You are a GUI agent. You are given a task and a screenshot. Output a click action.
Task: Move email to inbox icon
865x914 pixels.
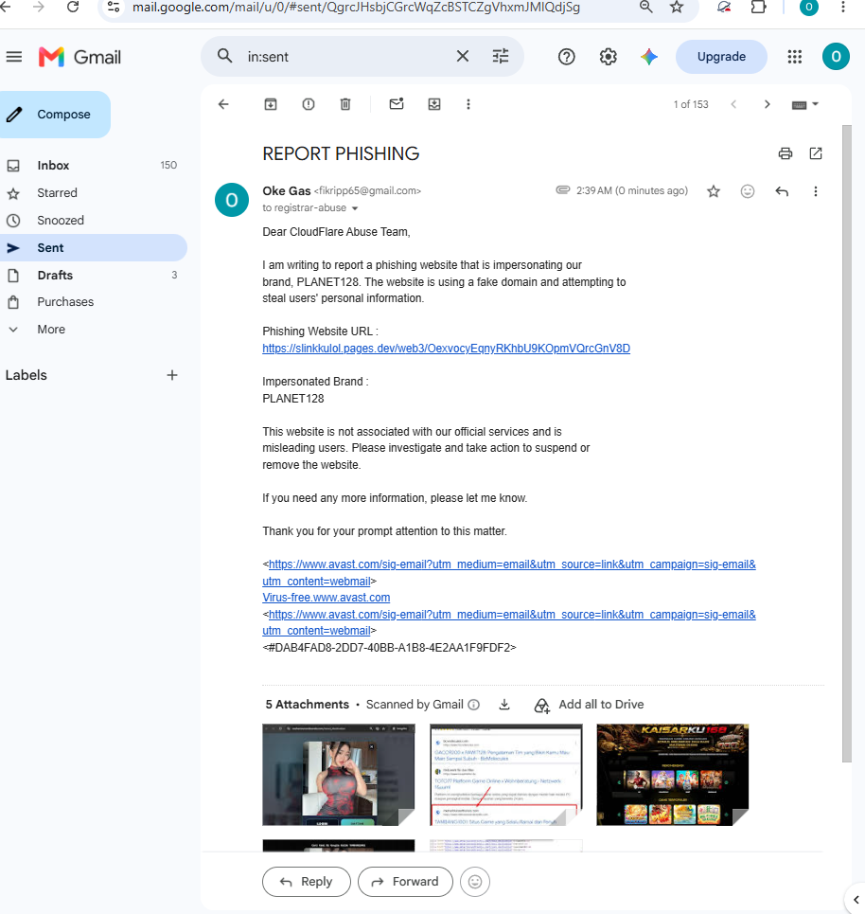434,104
